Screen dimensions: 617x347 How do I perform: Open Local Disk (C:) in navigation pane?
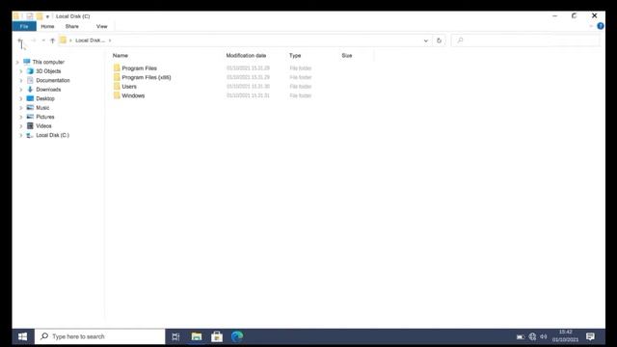(52, 135)
